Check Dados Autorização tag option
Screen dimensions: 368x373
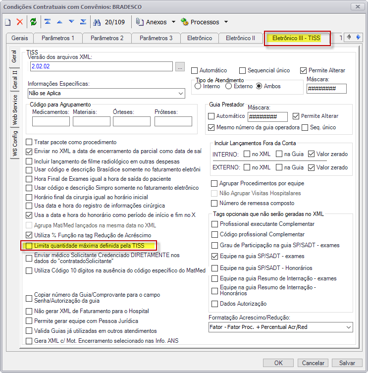[x=215, y=304]
